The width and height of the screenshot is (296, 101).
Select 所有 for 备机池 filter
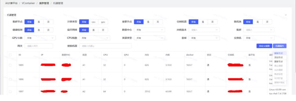pos(248,22)
